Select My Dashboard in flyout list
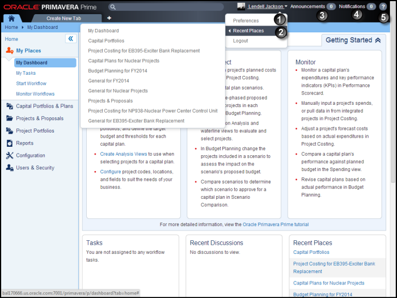This screenshot has height=298, width=397. click(103, 31)
